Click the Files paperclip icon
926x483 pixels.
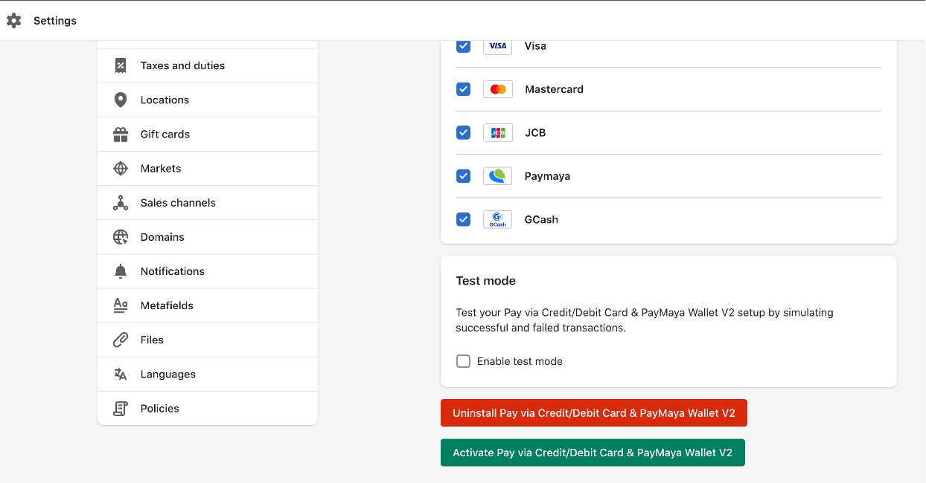121,340
